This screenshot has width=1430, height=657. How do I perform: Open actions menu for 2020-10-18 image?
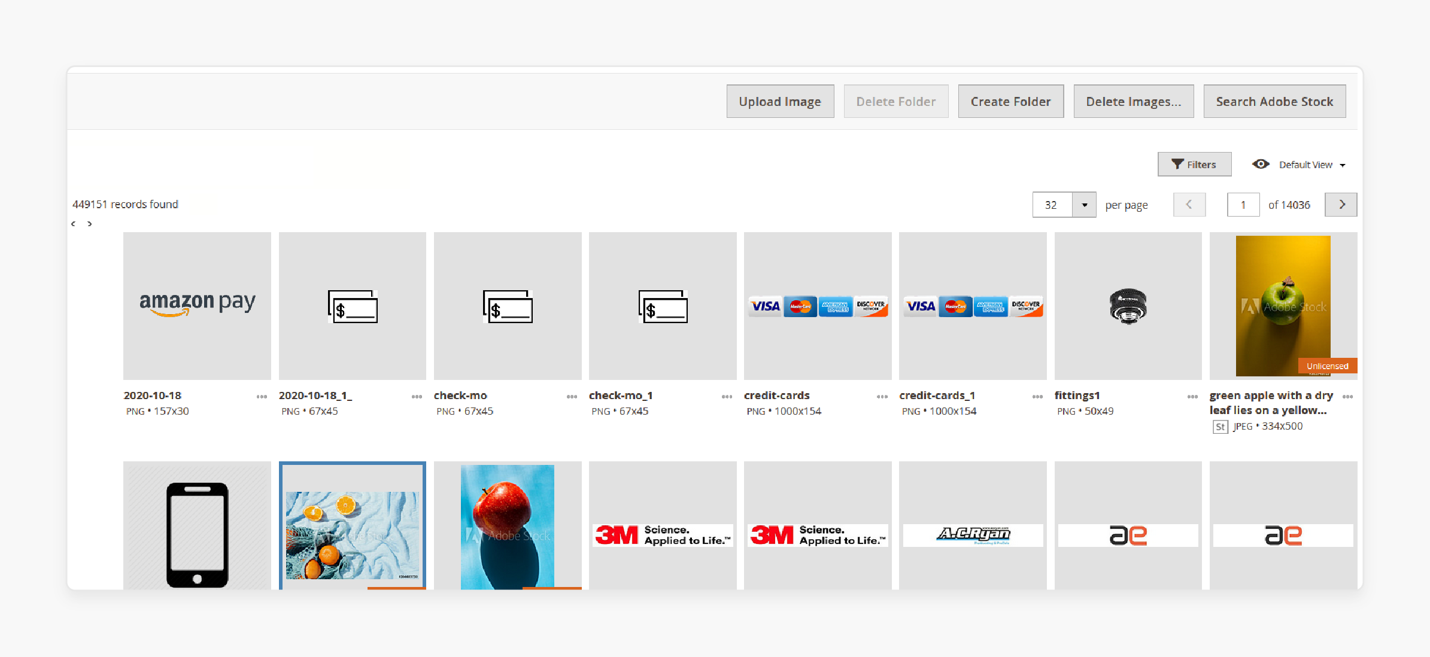pyautogui.click(x=262, y=397)
